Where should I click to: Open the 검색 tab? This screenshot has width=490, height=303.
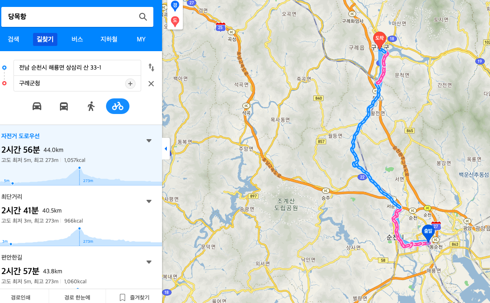tap(13, 39)
